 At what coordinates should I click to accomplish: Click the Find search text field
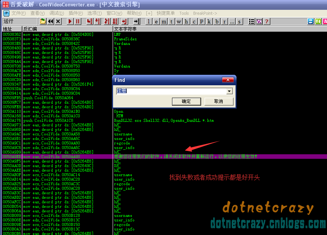coord(171,91)
